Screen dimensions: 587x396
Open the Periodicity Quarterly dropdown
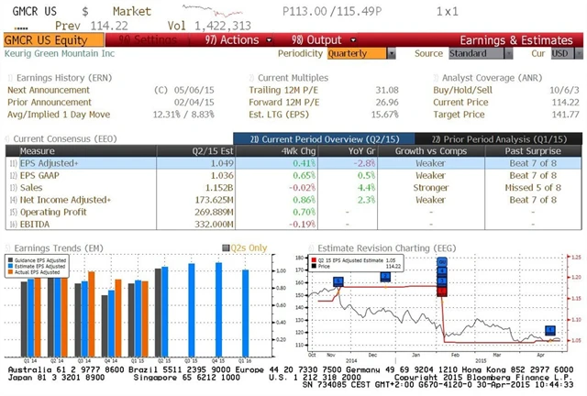pos(352,53)
